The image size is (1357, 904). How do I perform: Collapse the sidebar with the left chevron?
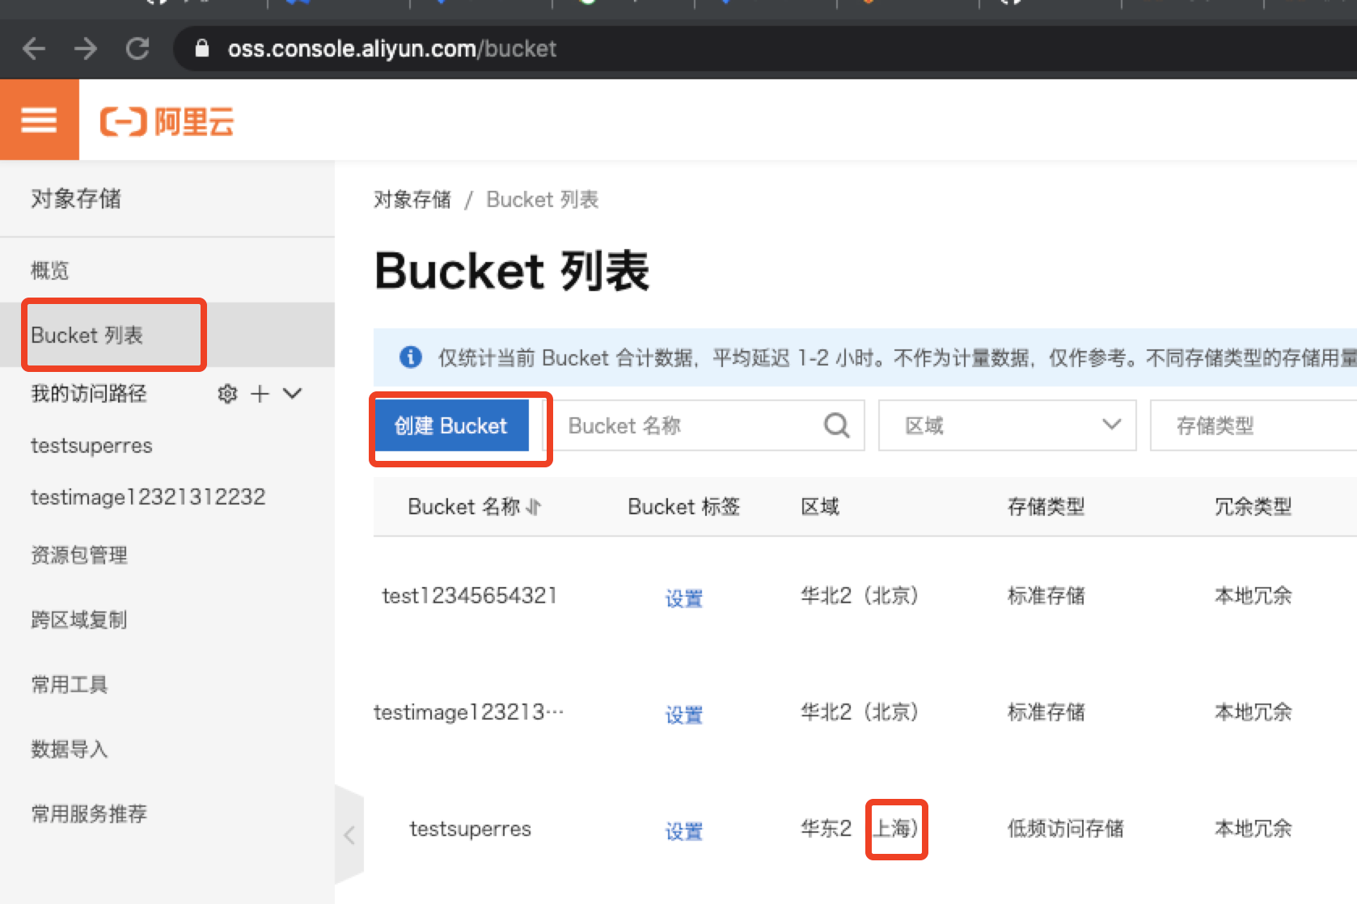(x=349, y=834)
